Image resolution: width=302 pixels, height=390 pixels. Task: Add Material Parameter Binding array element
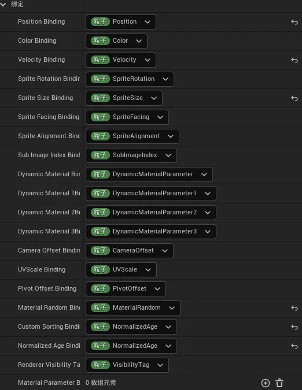pos(266,383)
